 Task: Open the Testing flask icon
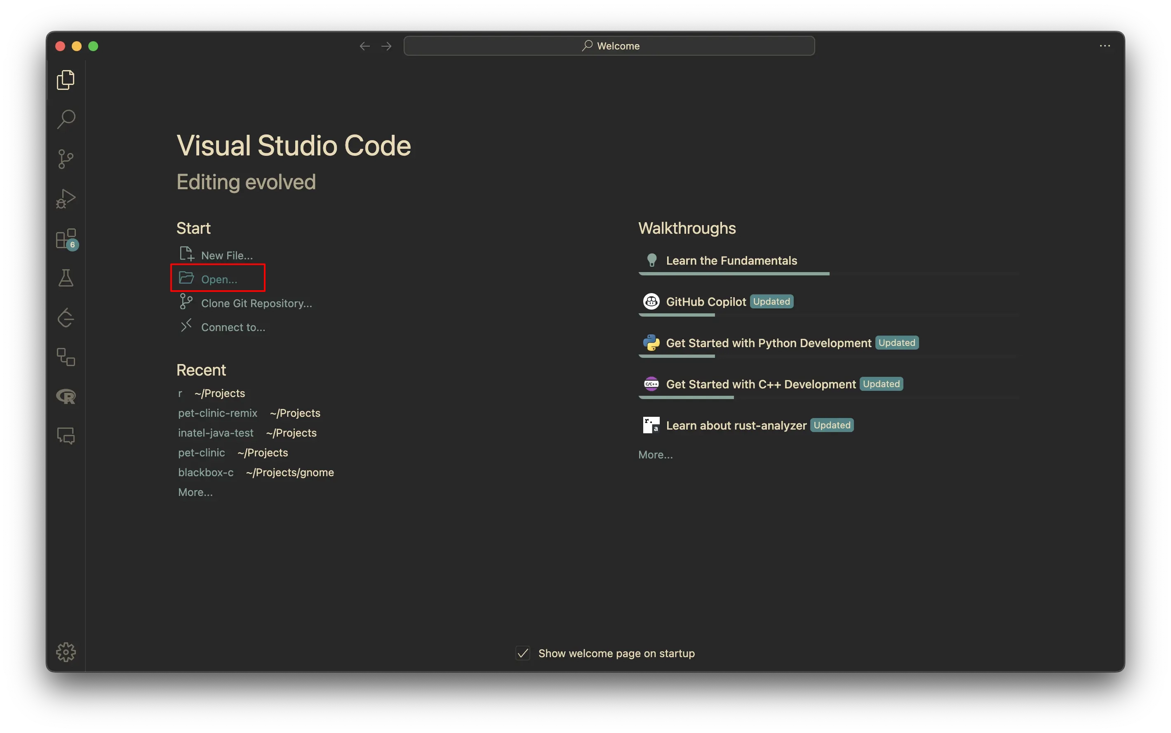66,278
